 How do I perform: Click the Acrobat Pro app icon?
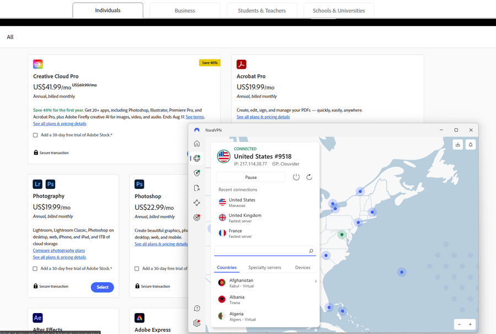(241, 65)
